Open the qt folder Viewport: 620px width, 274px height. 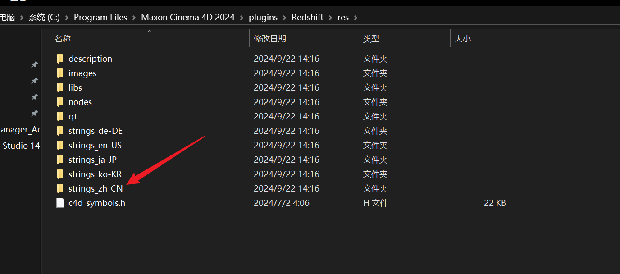point(72,116)
